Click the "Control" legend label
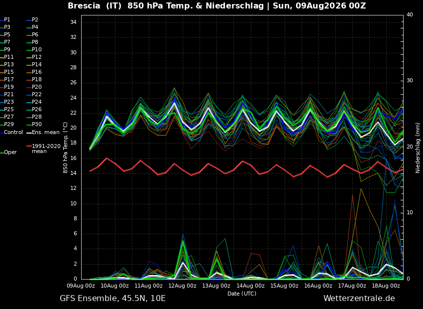423x309 pixels. click(13, 133)
